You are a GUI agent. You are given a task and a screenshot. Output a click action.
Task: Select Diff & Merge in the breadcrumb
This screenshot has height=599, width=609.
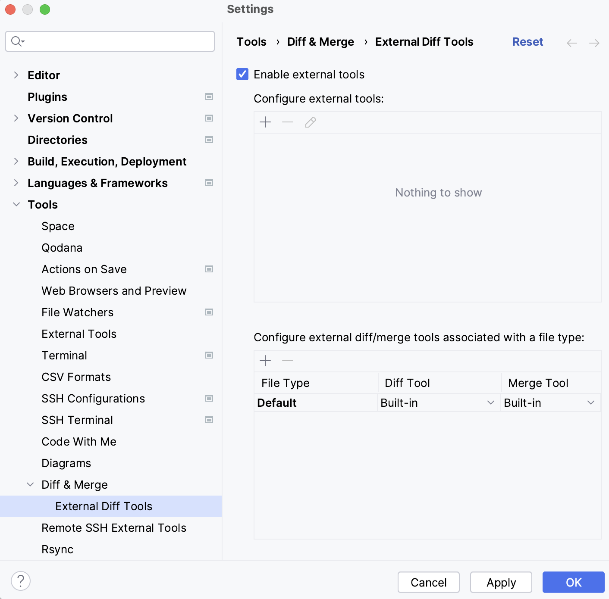point(320,41)
